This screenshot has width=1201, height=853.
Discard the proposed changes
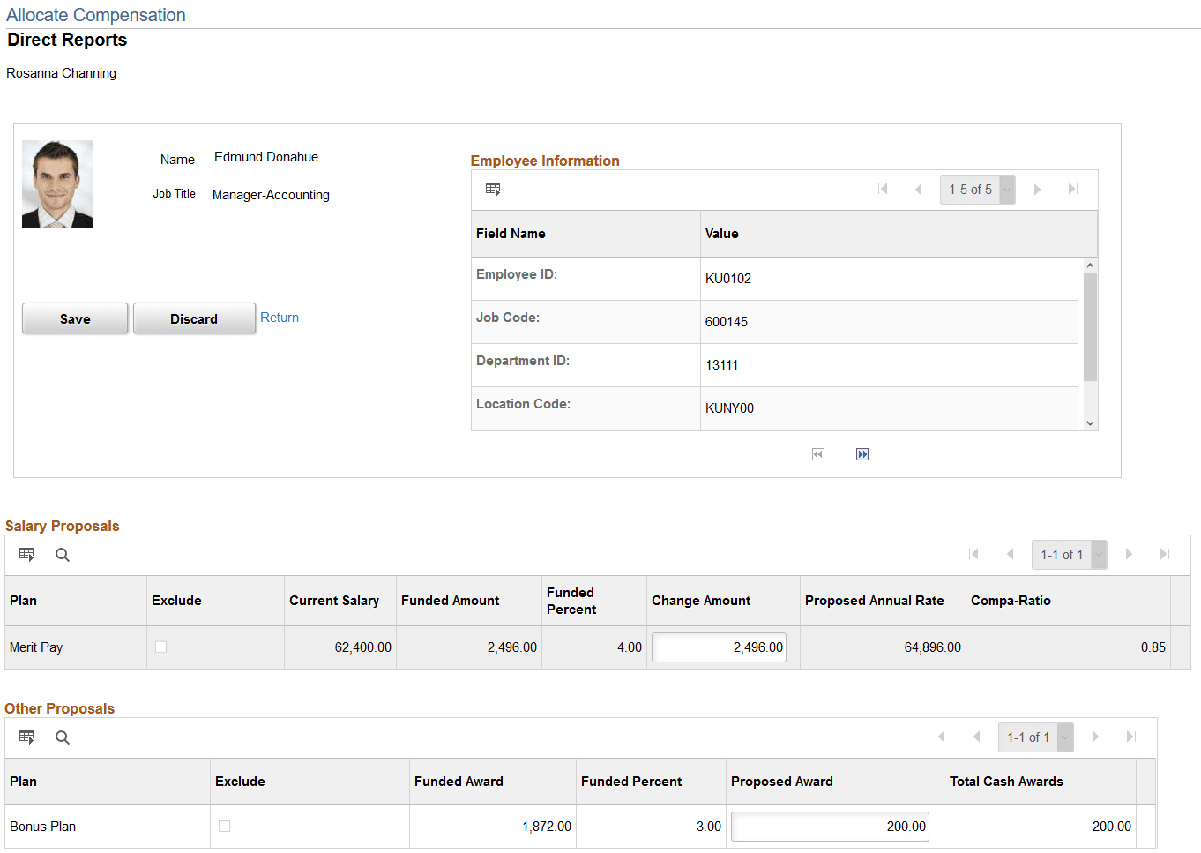pos(194,318)
